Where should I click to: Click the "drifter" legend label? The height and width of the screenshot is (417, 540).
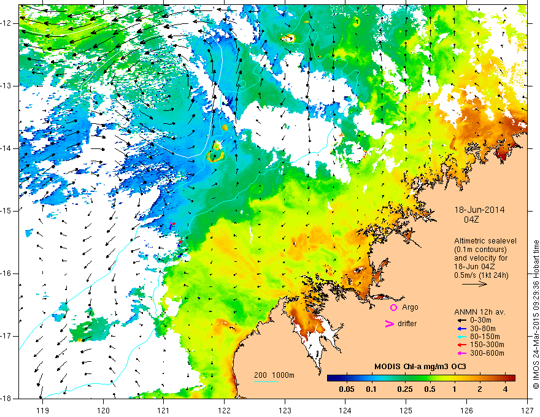(x=407, y=323)
